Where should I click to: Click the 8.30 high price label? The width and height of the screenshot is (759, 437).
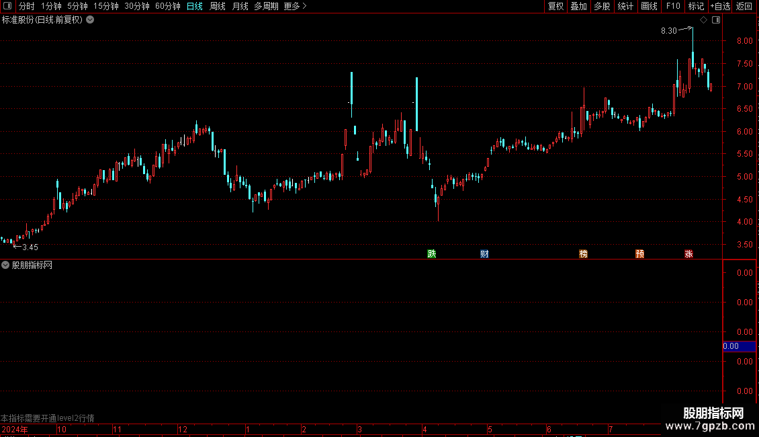point(668,30)
